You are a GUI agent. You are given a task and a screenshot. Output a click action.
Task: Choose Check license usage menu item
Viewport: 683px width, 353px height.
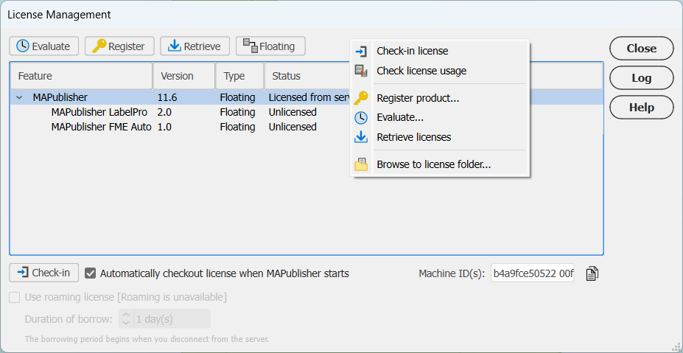point(440,71)
